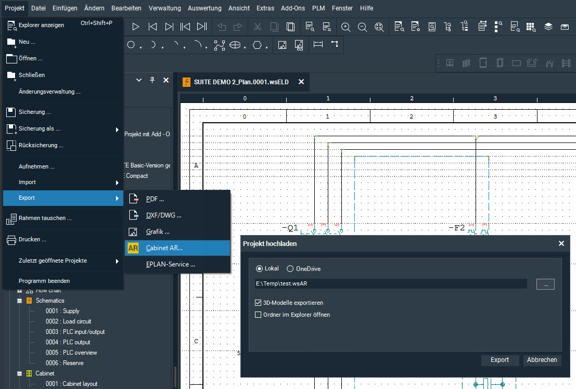576x389 pixels.
Task: Check Ordner im Explorer öffnen checkbox
Action: click(258, 315)
